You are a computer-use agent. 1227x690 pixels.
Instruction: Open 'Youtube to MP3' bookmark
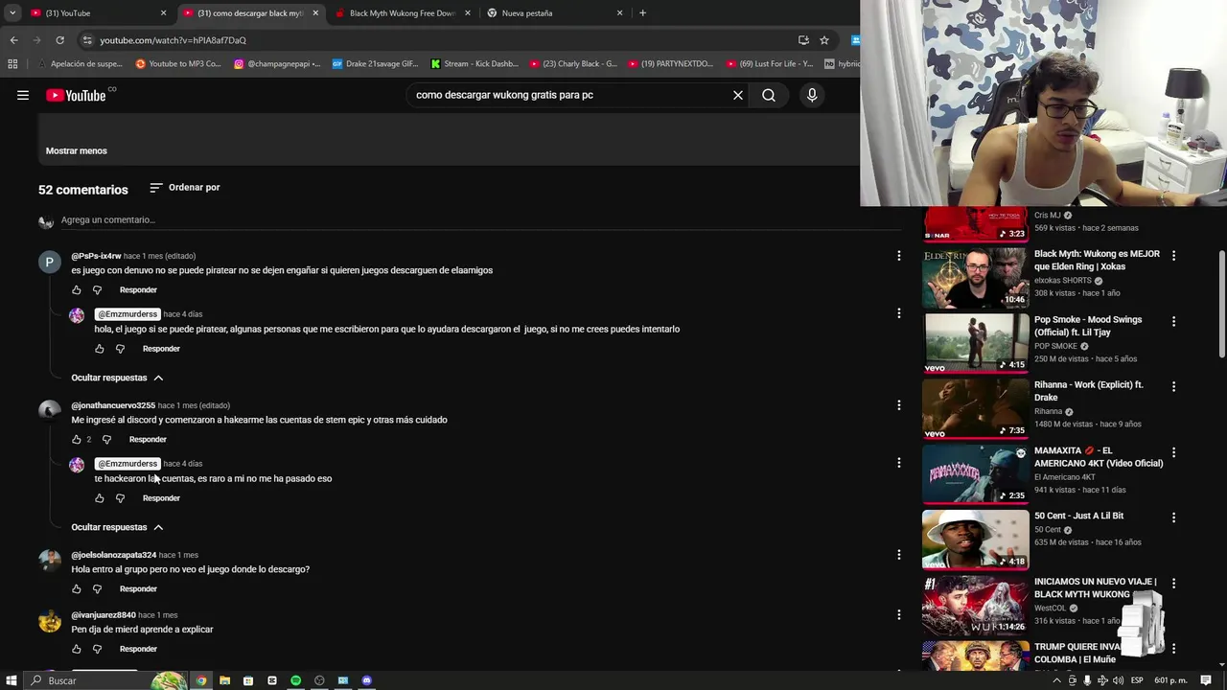(x=178, y=64)
